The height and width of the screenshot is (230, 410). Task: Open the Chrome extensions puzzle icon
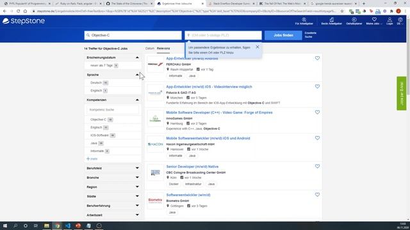point(391,11)
